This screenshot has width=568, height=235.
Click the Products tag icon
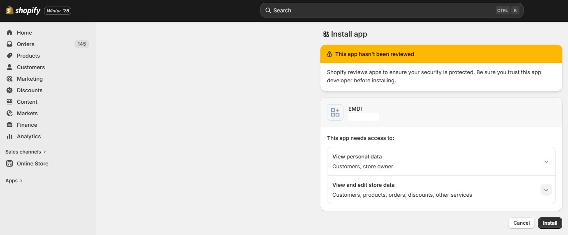9,56
